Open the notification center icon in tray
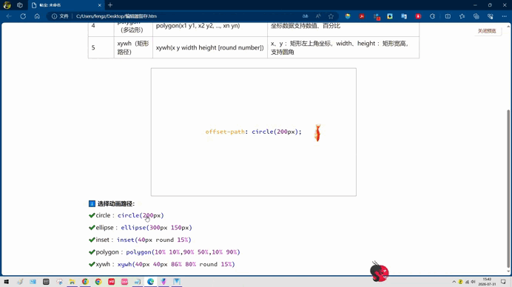Screen dimensions: 512x287 [503, 281]
